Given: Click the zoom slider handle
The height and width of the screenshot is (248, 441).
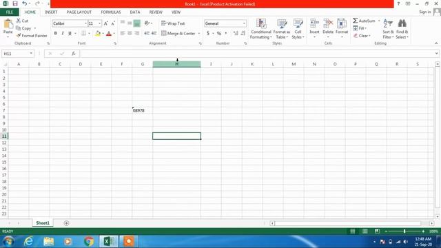Looking at the screenshot, I should (404, 231).
